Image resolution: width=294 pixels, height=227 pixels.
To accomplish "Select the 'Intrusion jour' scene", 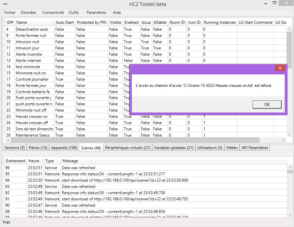I will coord(146,48).
